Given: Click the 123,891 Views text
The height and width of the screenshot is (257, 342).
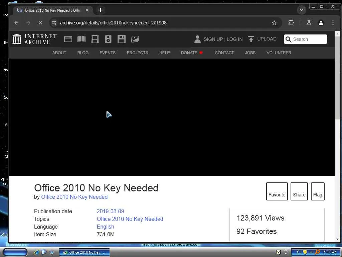Looking at the screenshot, I should pyautogui.click(x=261, y=218).
